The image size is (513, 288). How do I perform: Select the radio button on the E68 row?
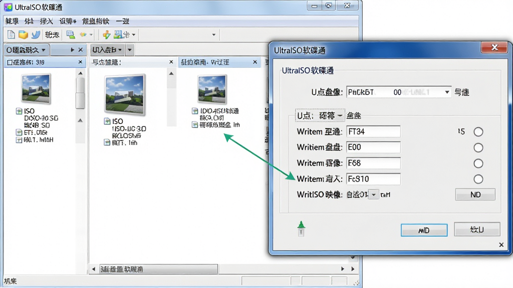(478, 163)
